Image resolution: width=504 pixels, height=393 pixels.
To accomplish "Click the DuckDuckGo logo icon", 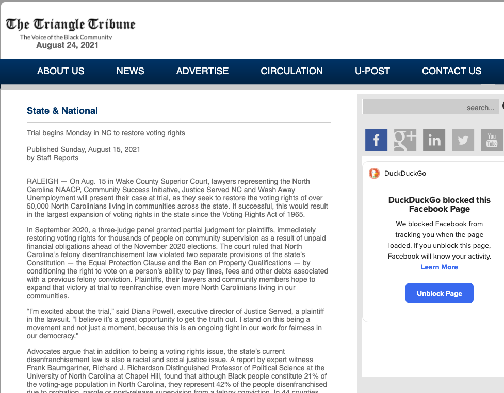I will point(374,173).
